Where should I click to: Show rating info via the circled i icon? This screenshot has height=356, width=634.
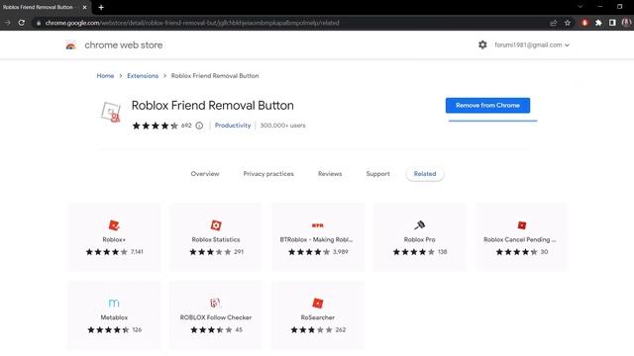point(199,126)
